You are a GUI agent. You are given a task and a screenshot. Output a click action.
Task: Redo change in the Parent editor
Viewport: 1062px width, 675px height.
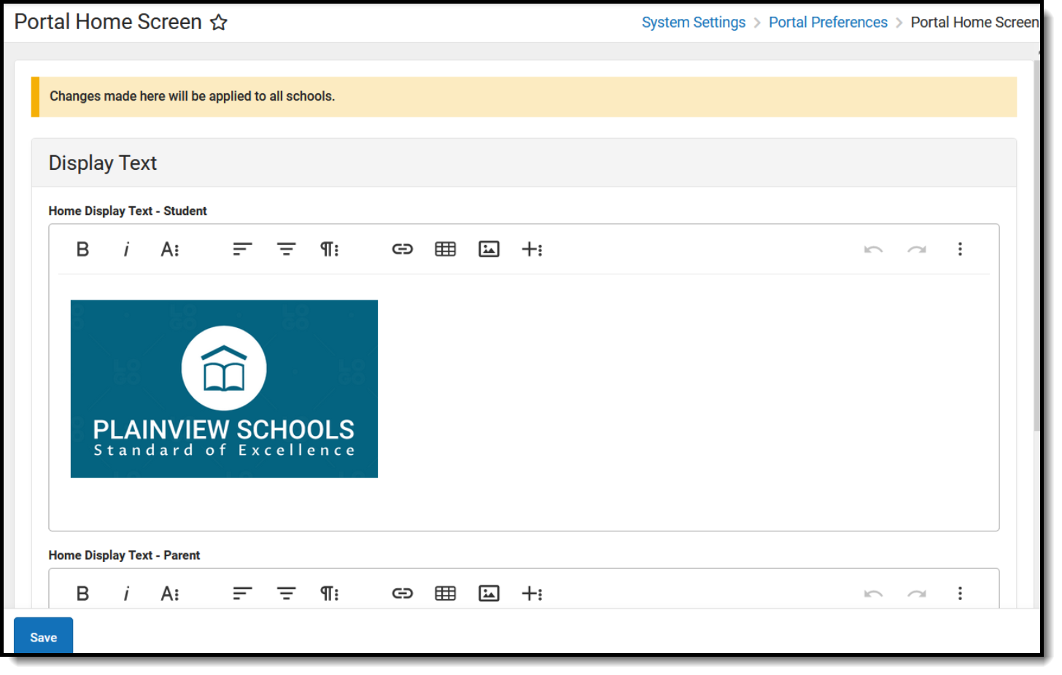point(917,593)
